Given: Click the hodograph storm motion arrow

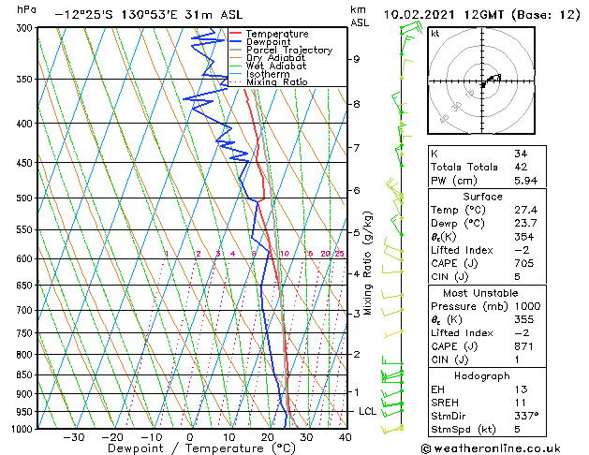Looking at the screenshot, I should coord(492,80).
